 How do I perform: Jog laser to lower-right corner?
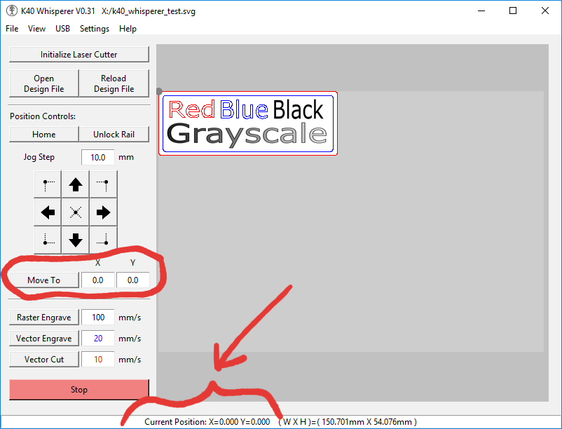pos(103,240)
